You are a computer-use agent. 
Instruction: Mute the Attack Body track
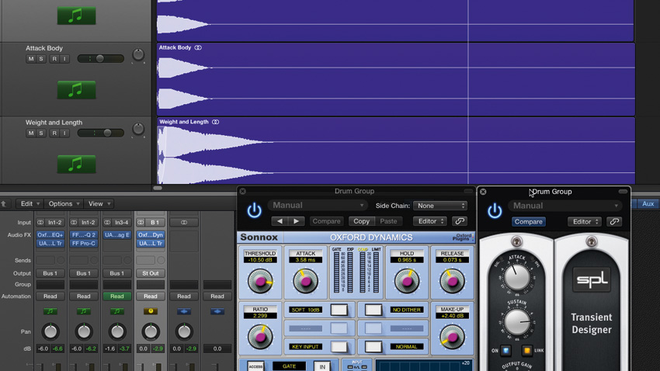pos(30,59)
